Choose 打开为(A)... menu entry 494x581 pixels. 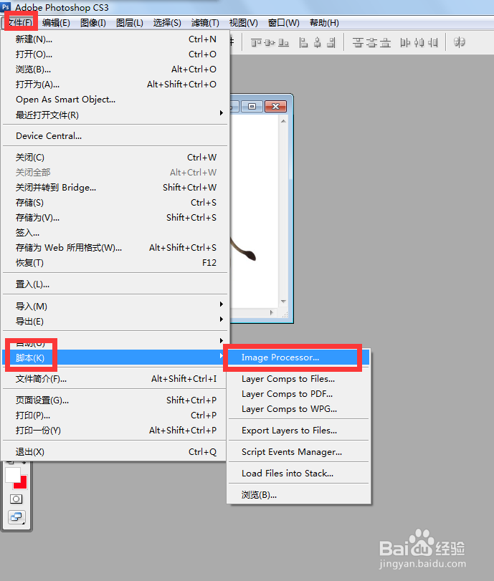click(115, 85)
